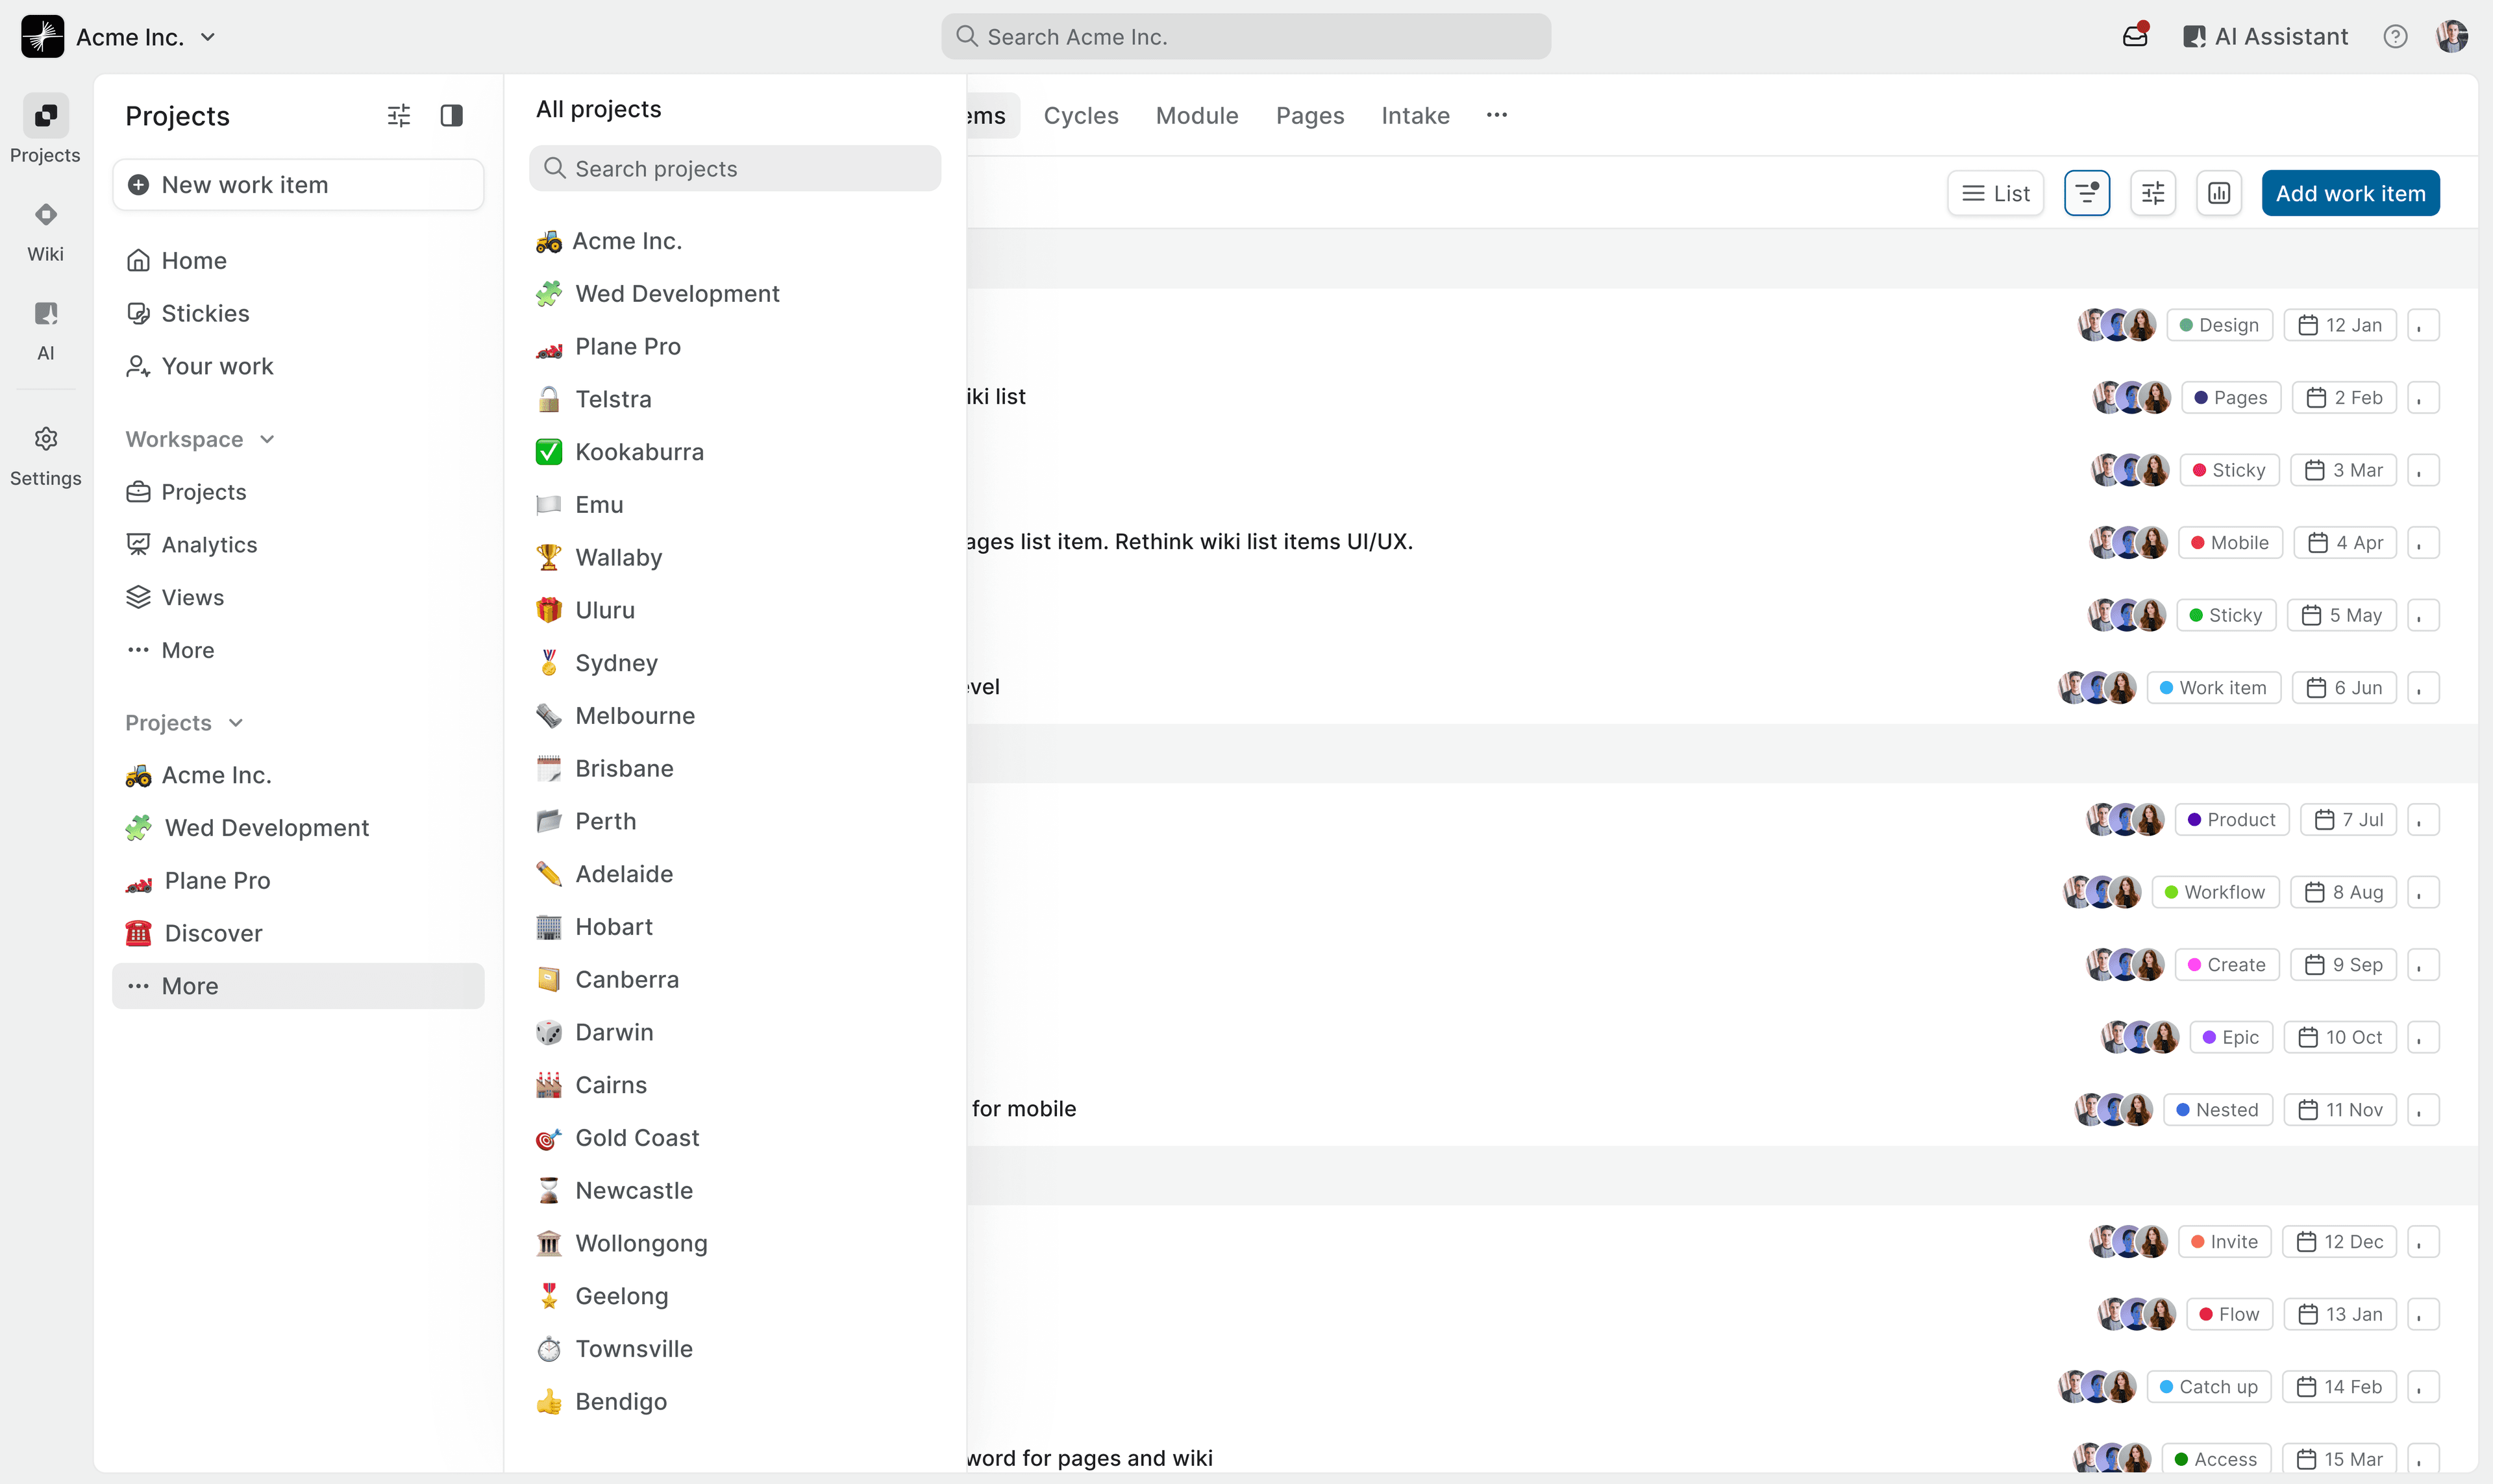Open the Intake tab
This screenshot has width=2493, height=1484.
click(x=1414, y=115)
